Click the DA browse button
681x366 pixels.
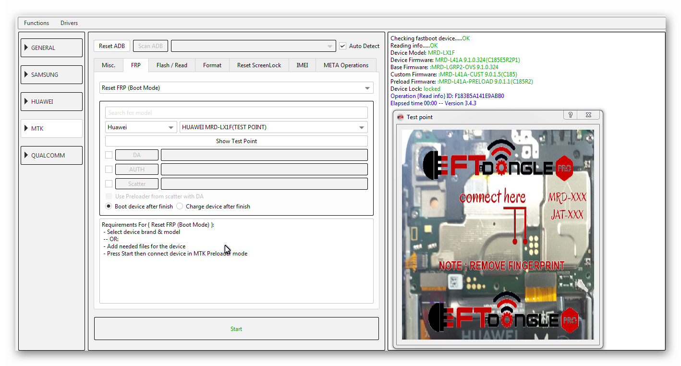point(137,155)
